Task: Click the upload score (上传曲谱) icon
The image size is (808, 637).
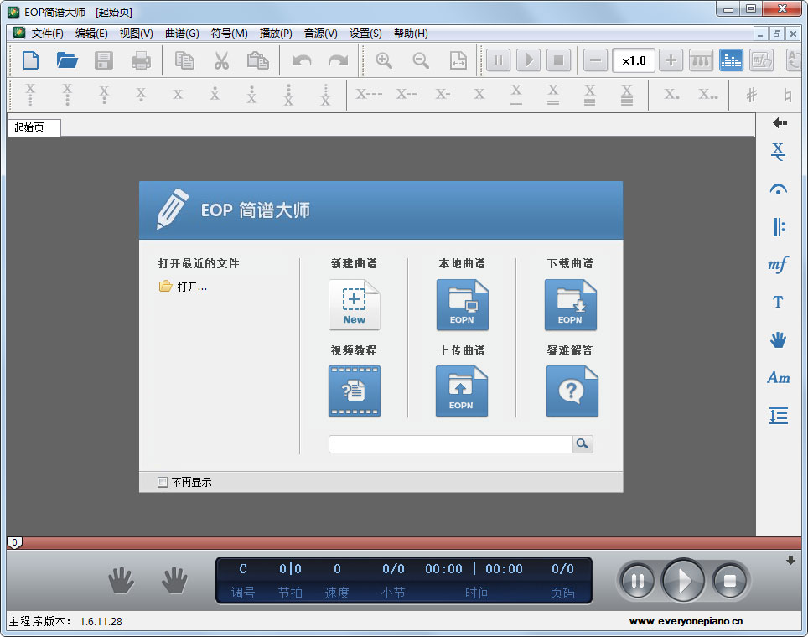Action: point(462,391)
